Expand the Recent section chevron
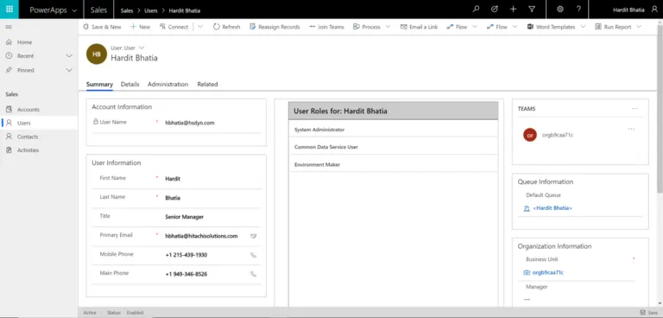 tap(69, 56)
